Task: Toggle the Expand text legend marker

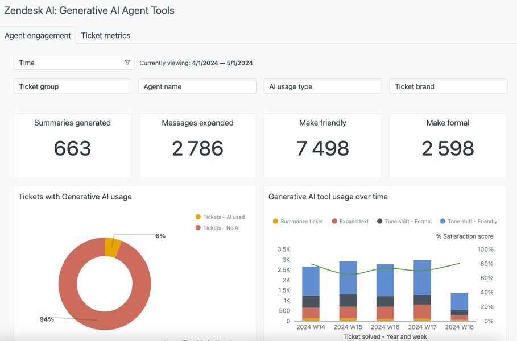Action: [334, 221]
